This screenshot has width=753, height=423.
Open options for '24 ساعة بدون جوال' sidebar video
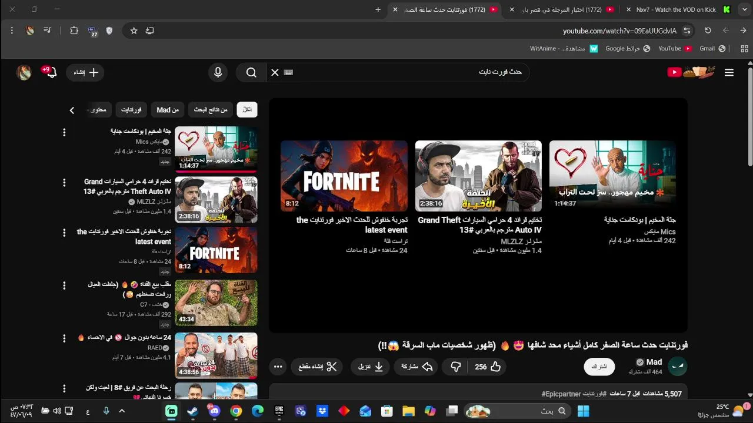pyautogui.click(x=64, y=339)
